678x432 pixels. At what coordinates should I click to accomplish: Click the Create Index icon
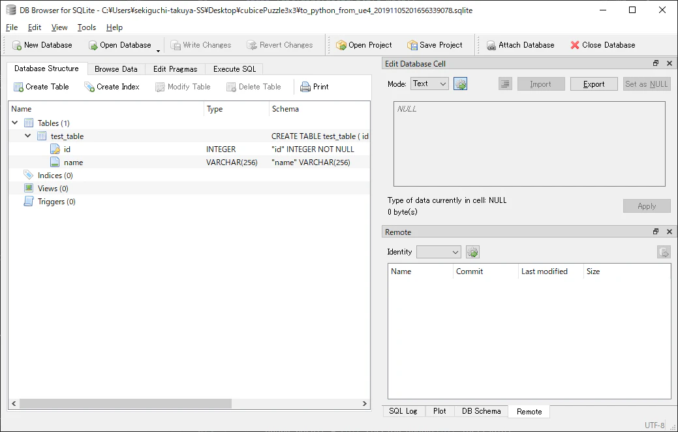89,87
